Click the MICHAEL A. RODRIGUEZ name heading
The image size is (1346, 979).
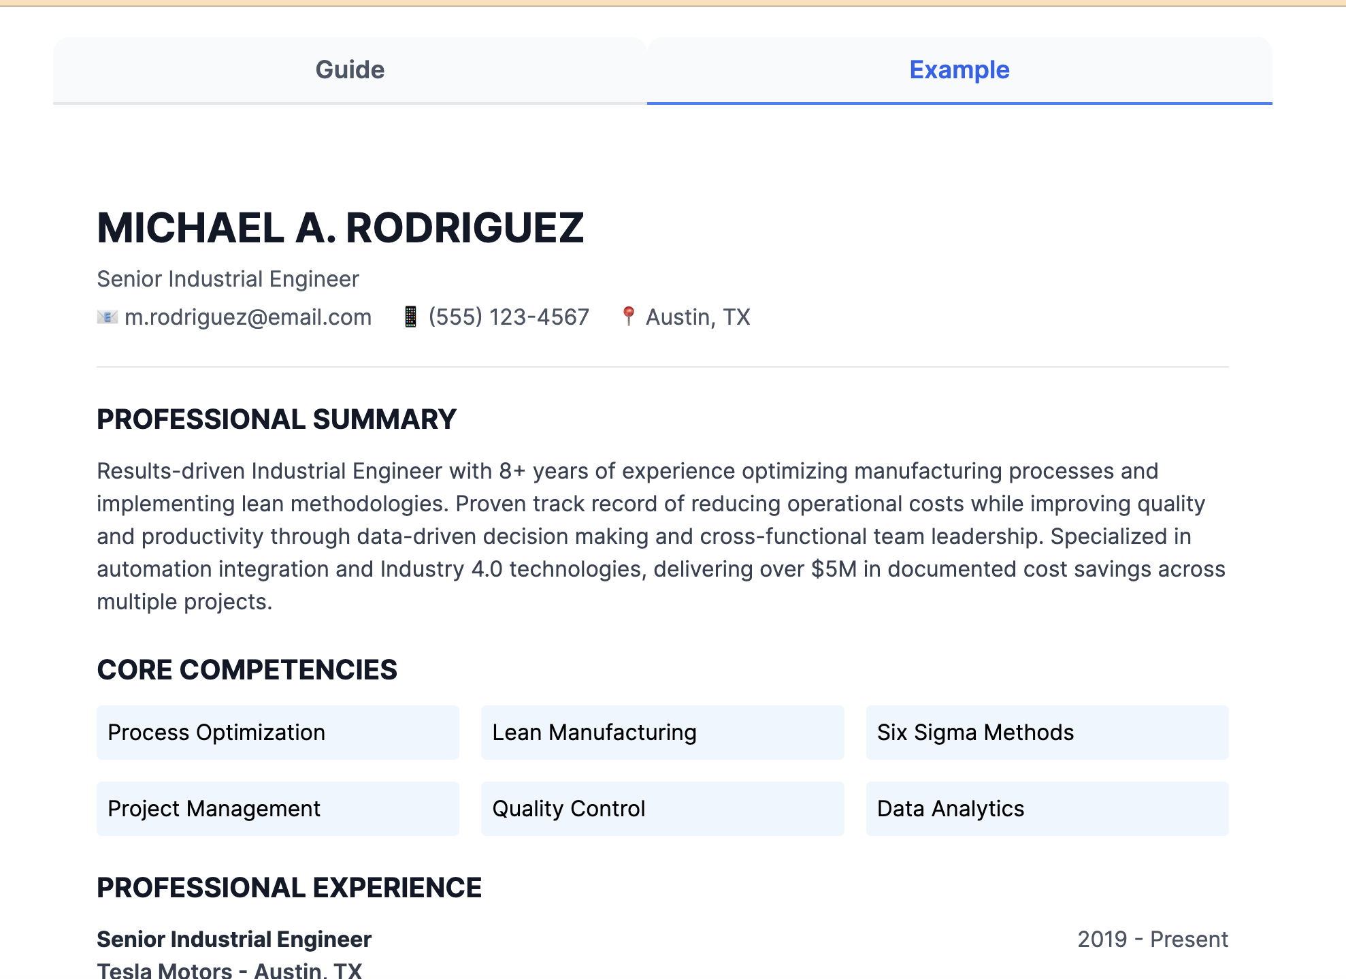(340, 228)
